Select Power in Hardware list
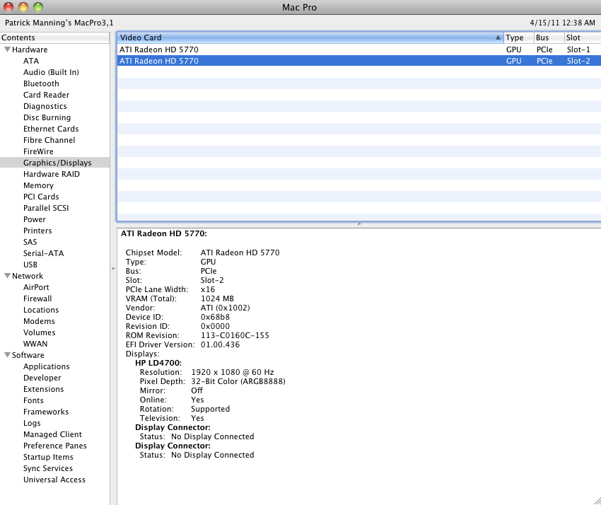 pos(35,219)
